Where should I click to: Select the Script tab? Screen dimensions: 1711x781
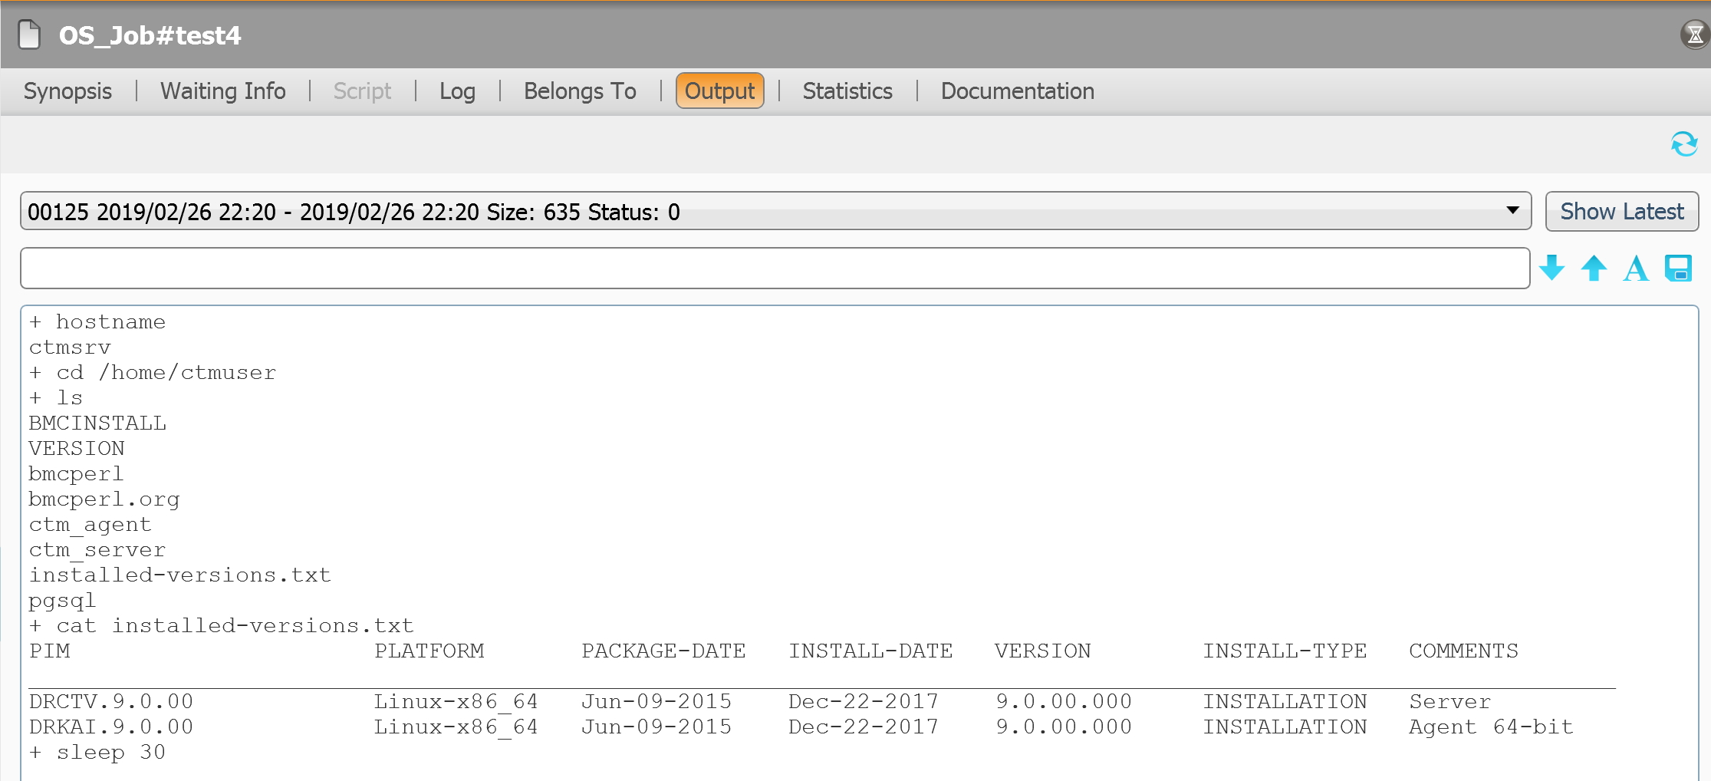tap(362, 91)
